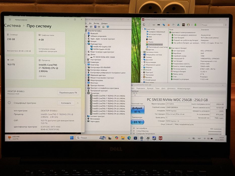Click the Копіювати button in device specs
Viewport: 235px width, 176px height.
66,103
